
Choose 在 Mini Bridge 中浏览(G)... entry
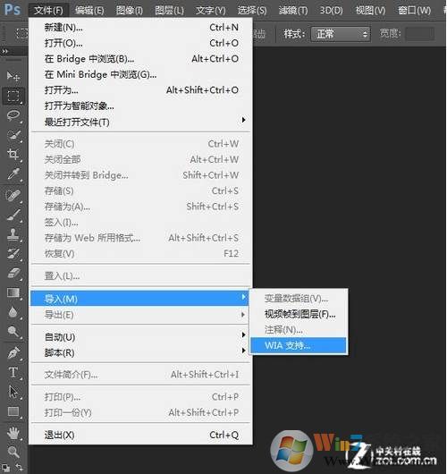141,74
